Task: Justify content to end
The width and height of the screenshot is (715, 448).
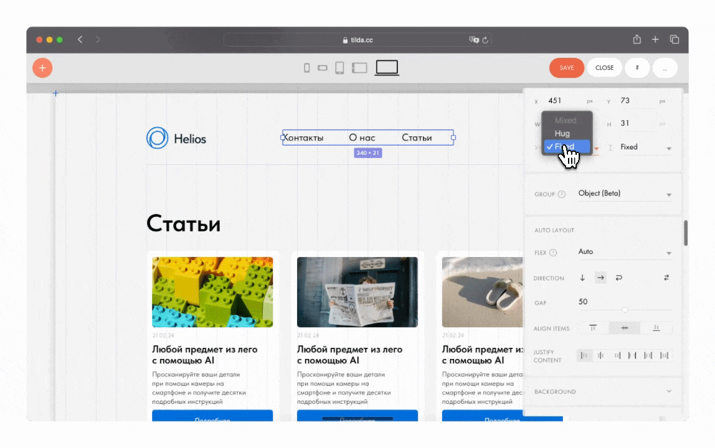Action: (617, 355)
